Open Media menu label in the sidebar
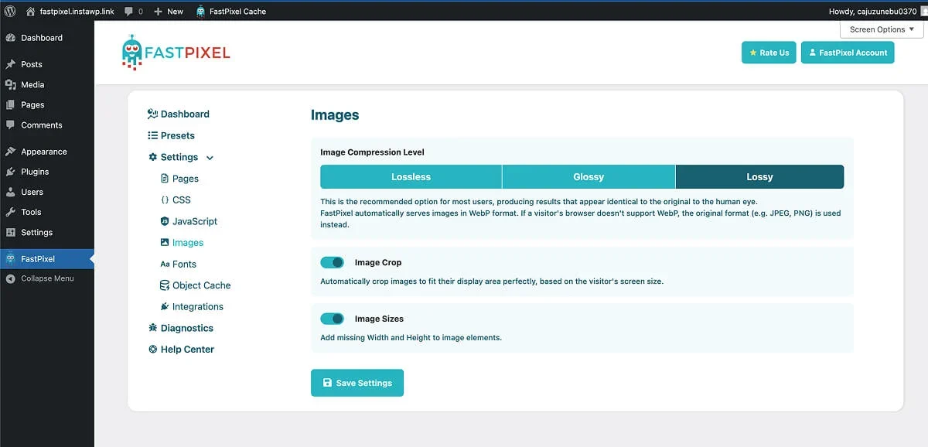The image size is (928, 447). tap(32, 84)
